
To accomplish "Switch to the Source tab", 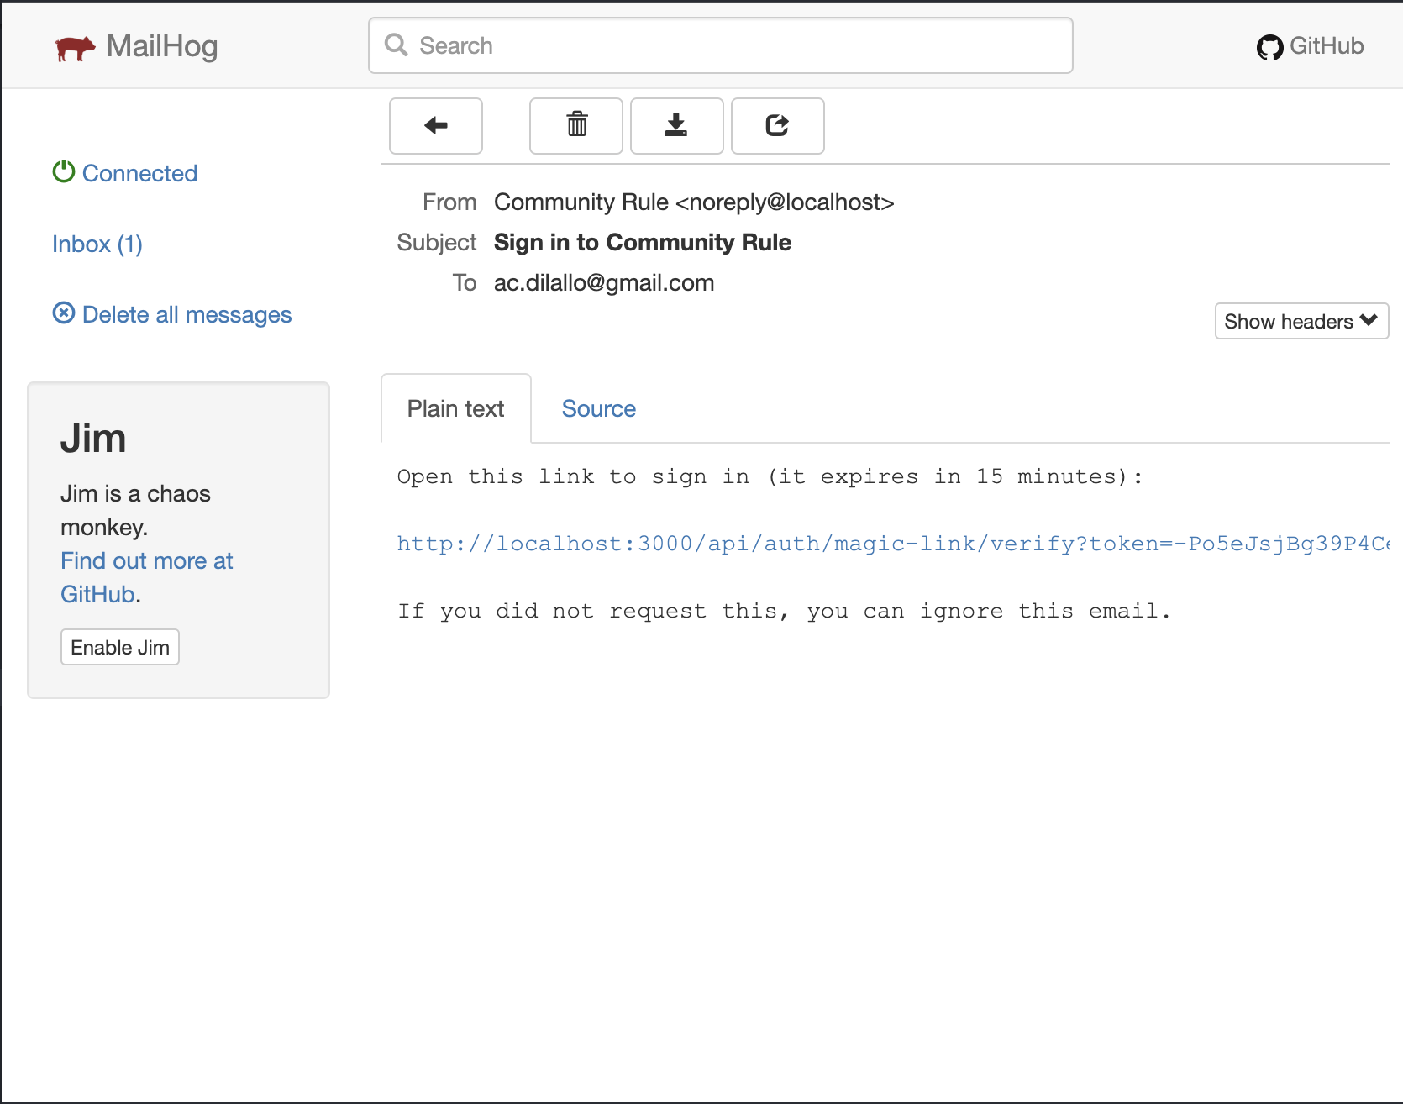I will click(x=598, y=408).
